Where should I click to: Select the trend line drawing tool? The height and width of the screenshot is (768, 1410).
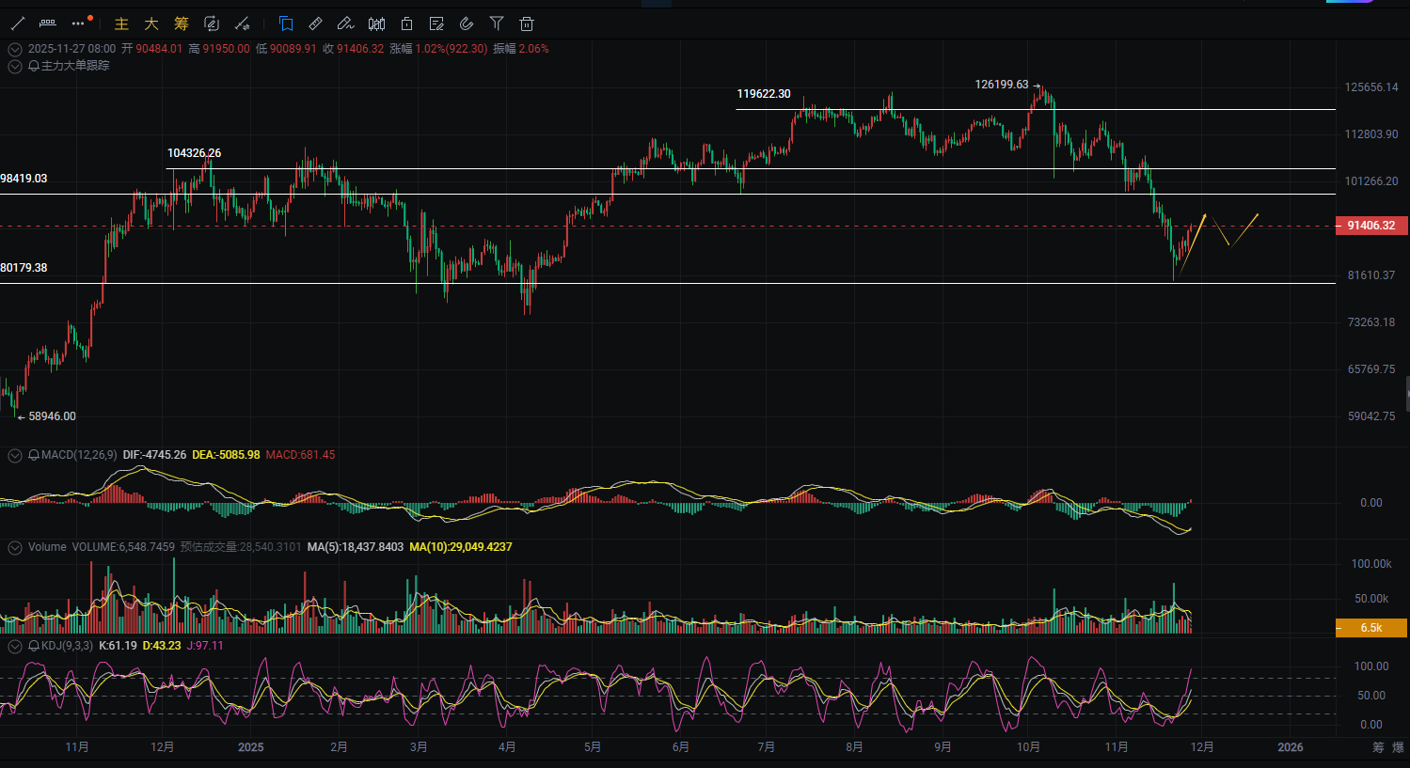coord(18,24)
